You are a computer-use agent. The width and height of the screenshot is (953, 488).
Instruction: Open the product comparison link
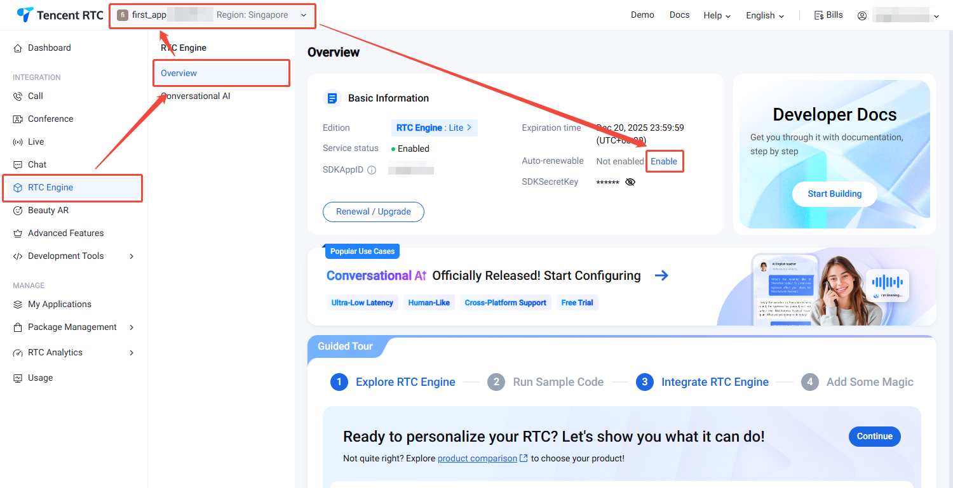(477, 458)
